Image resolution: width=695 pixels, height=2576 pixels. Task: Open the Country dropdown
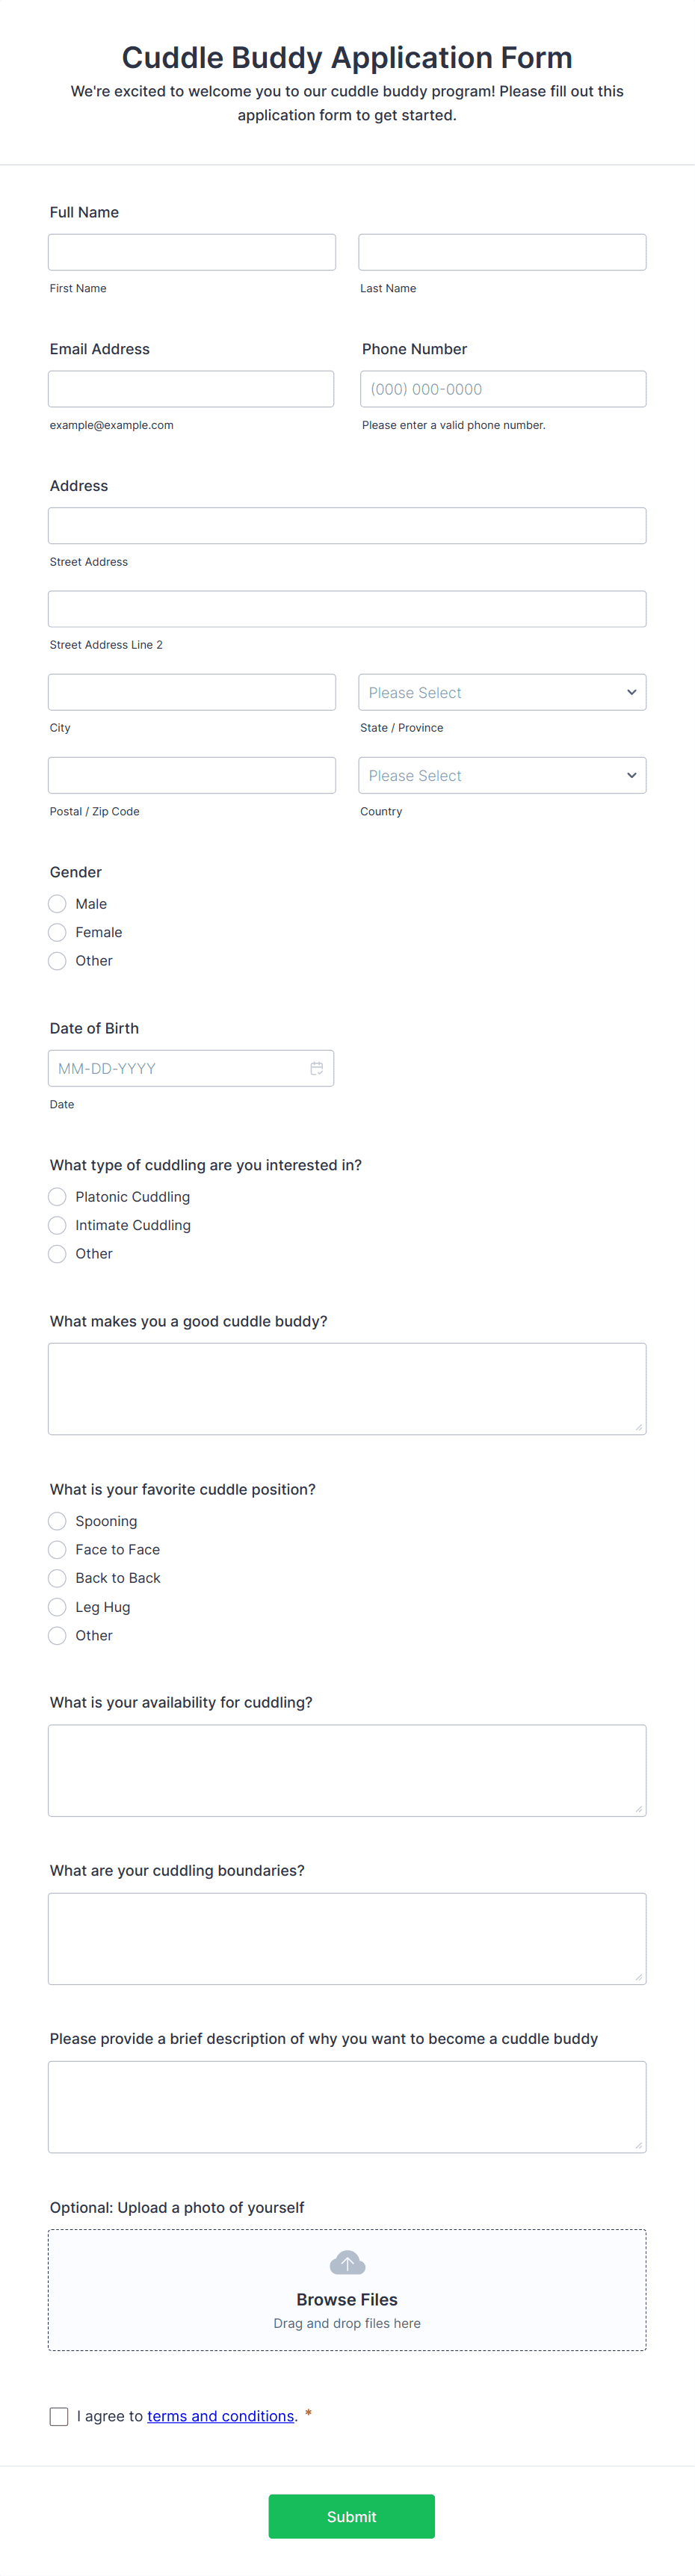pos(502,775)
